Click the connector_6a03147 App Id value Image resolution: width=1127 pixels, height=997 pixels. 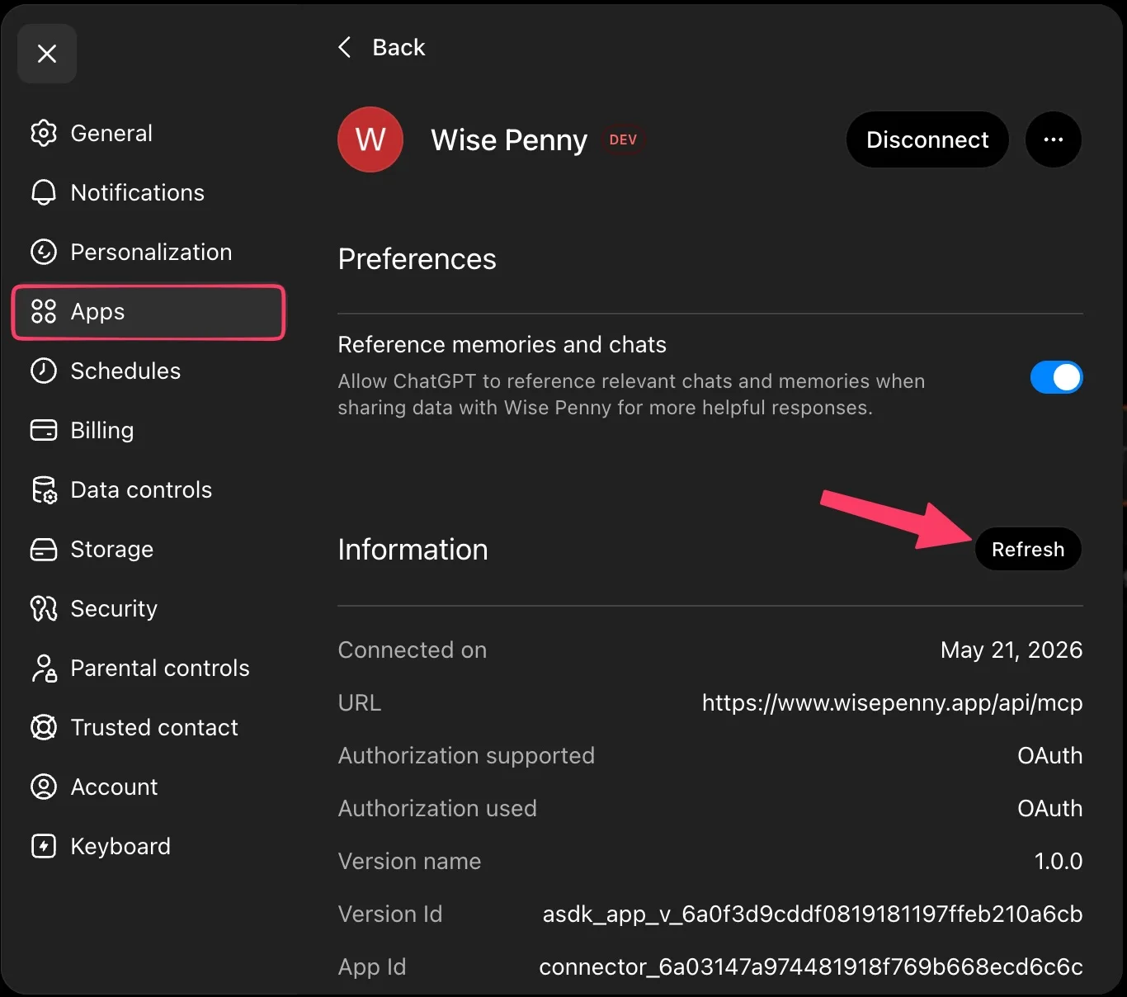[x=811, y=966]
